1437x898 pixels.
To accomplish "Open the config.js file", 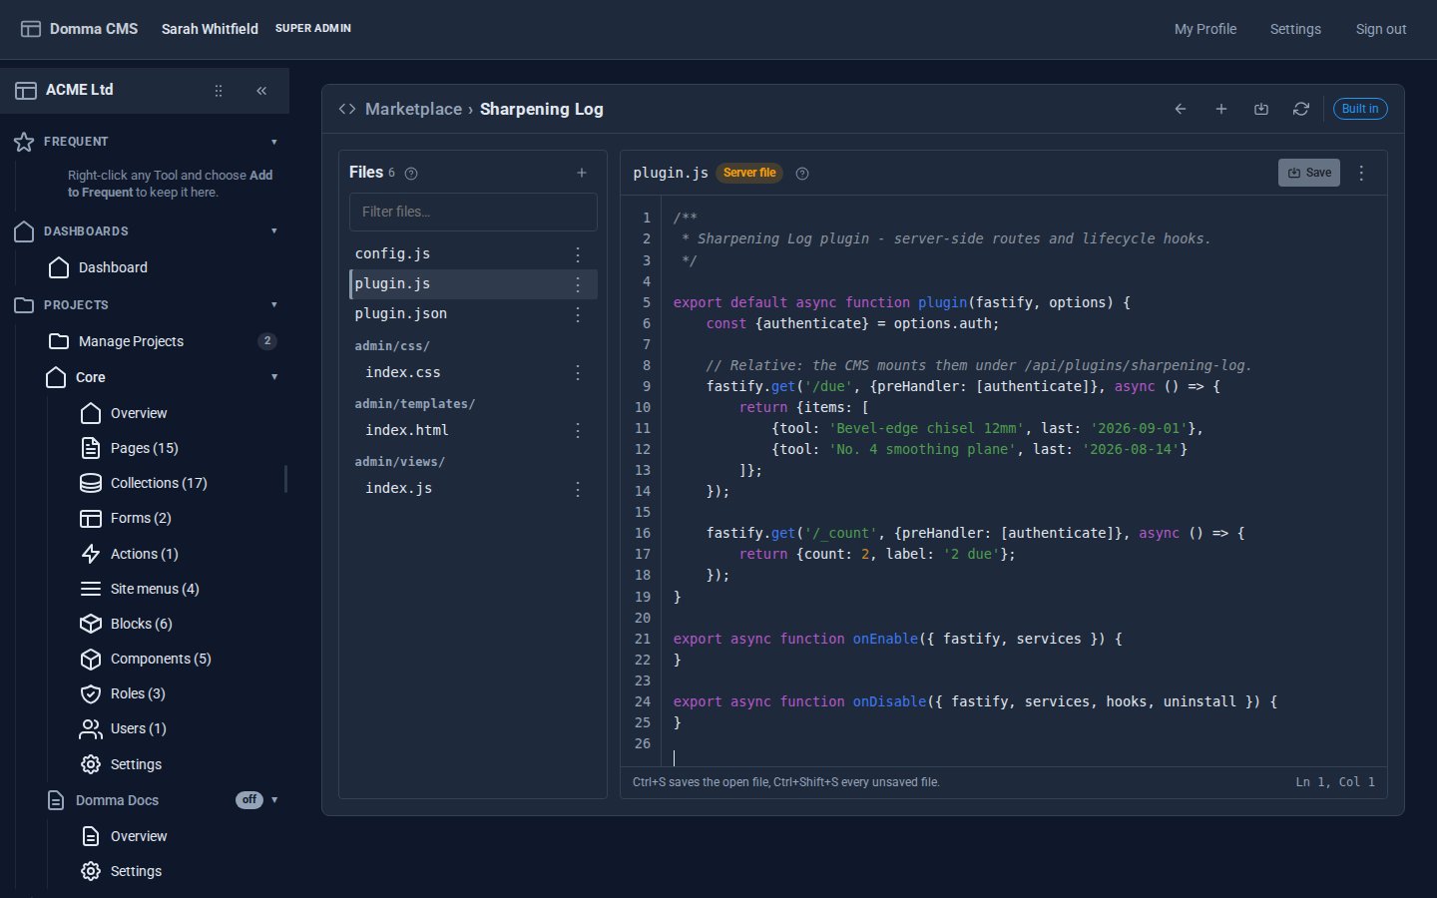I will (x=393, y=253).
